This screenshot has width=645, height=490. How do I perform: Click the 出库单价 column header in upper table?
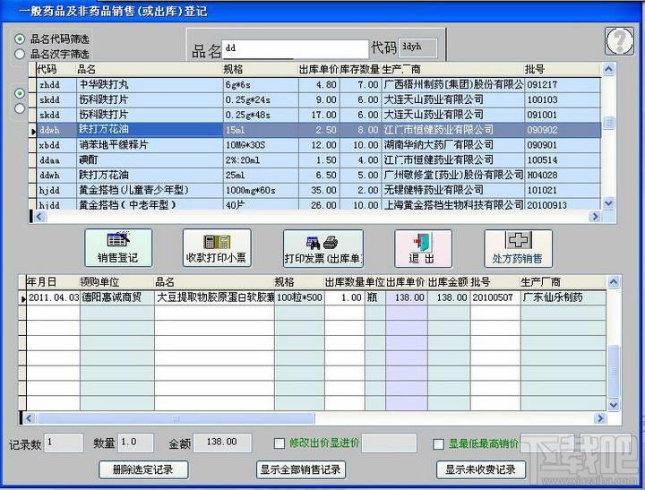coord(317,69)
